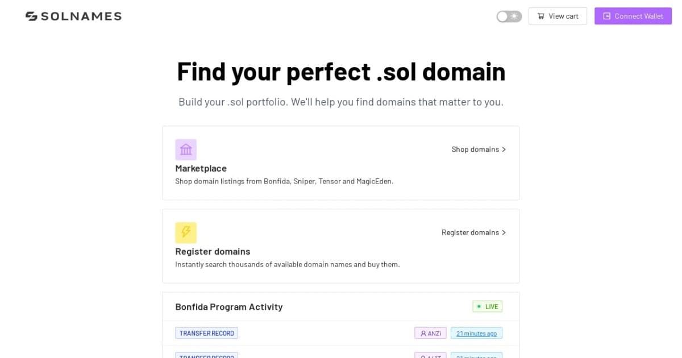Expand Shop domains via its chevron

pos(504,149)
